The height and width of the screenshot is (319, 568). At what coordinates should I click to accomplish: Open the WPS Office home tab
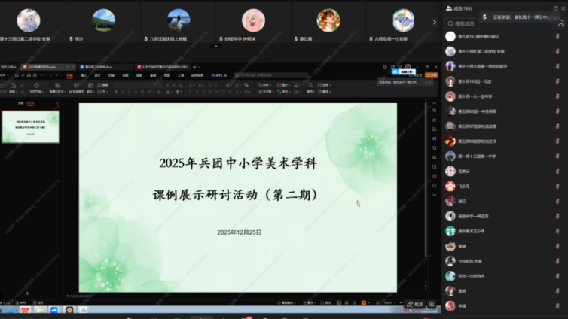coord(8,67)
